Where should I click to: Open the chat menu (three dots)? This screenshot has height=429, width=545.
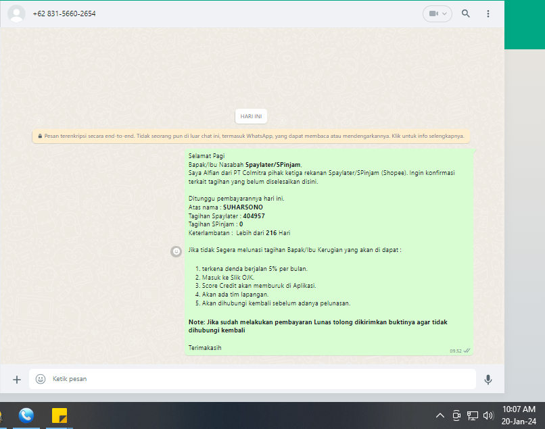(488, 14)
